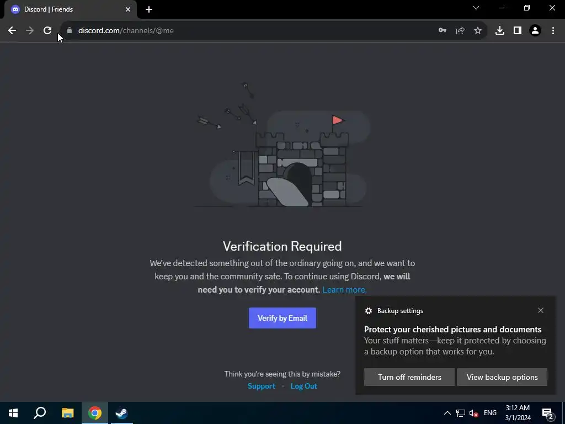The width and height of the screenshot is (565, 424).
Task: Click the Verification Required heading
Action: (x=282, y=246)
